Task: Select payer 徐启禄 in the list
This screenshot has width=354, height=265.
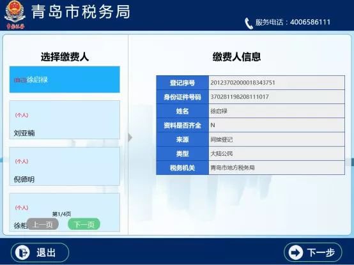Action: pos(65,79)
